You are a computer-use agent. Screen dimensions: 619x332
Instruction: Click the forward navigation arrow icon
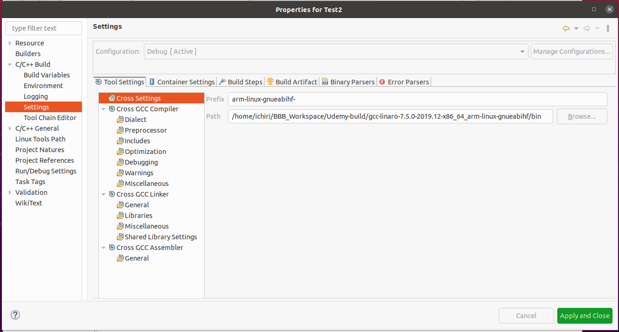pyautogui.click(x=587, y=28)
